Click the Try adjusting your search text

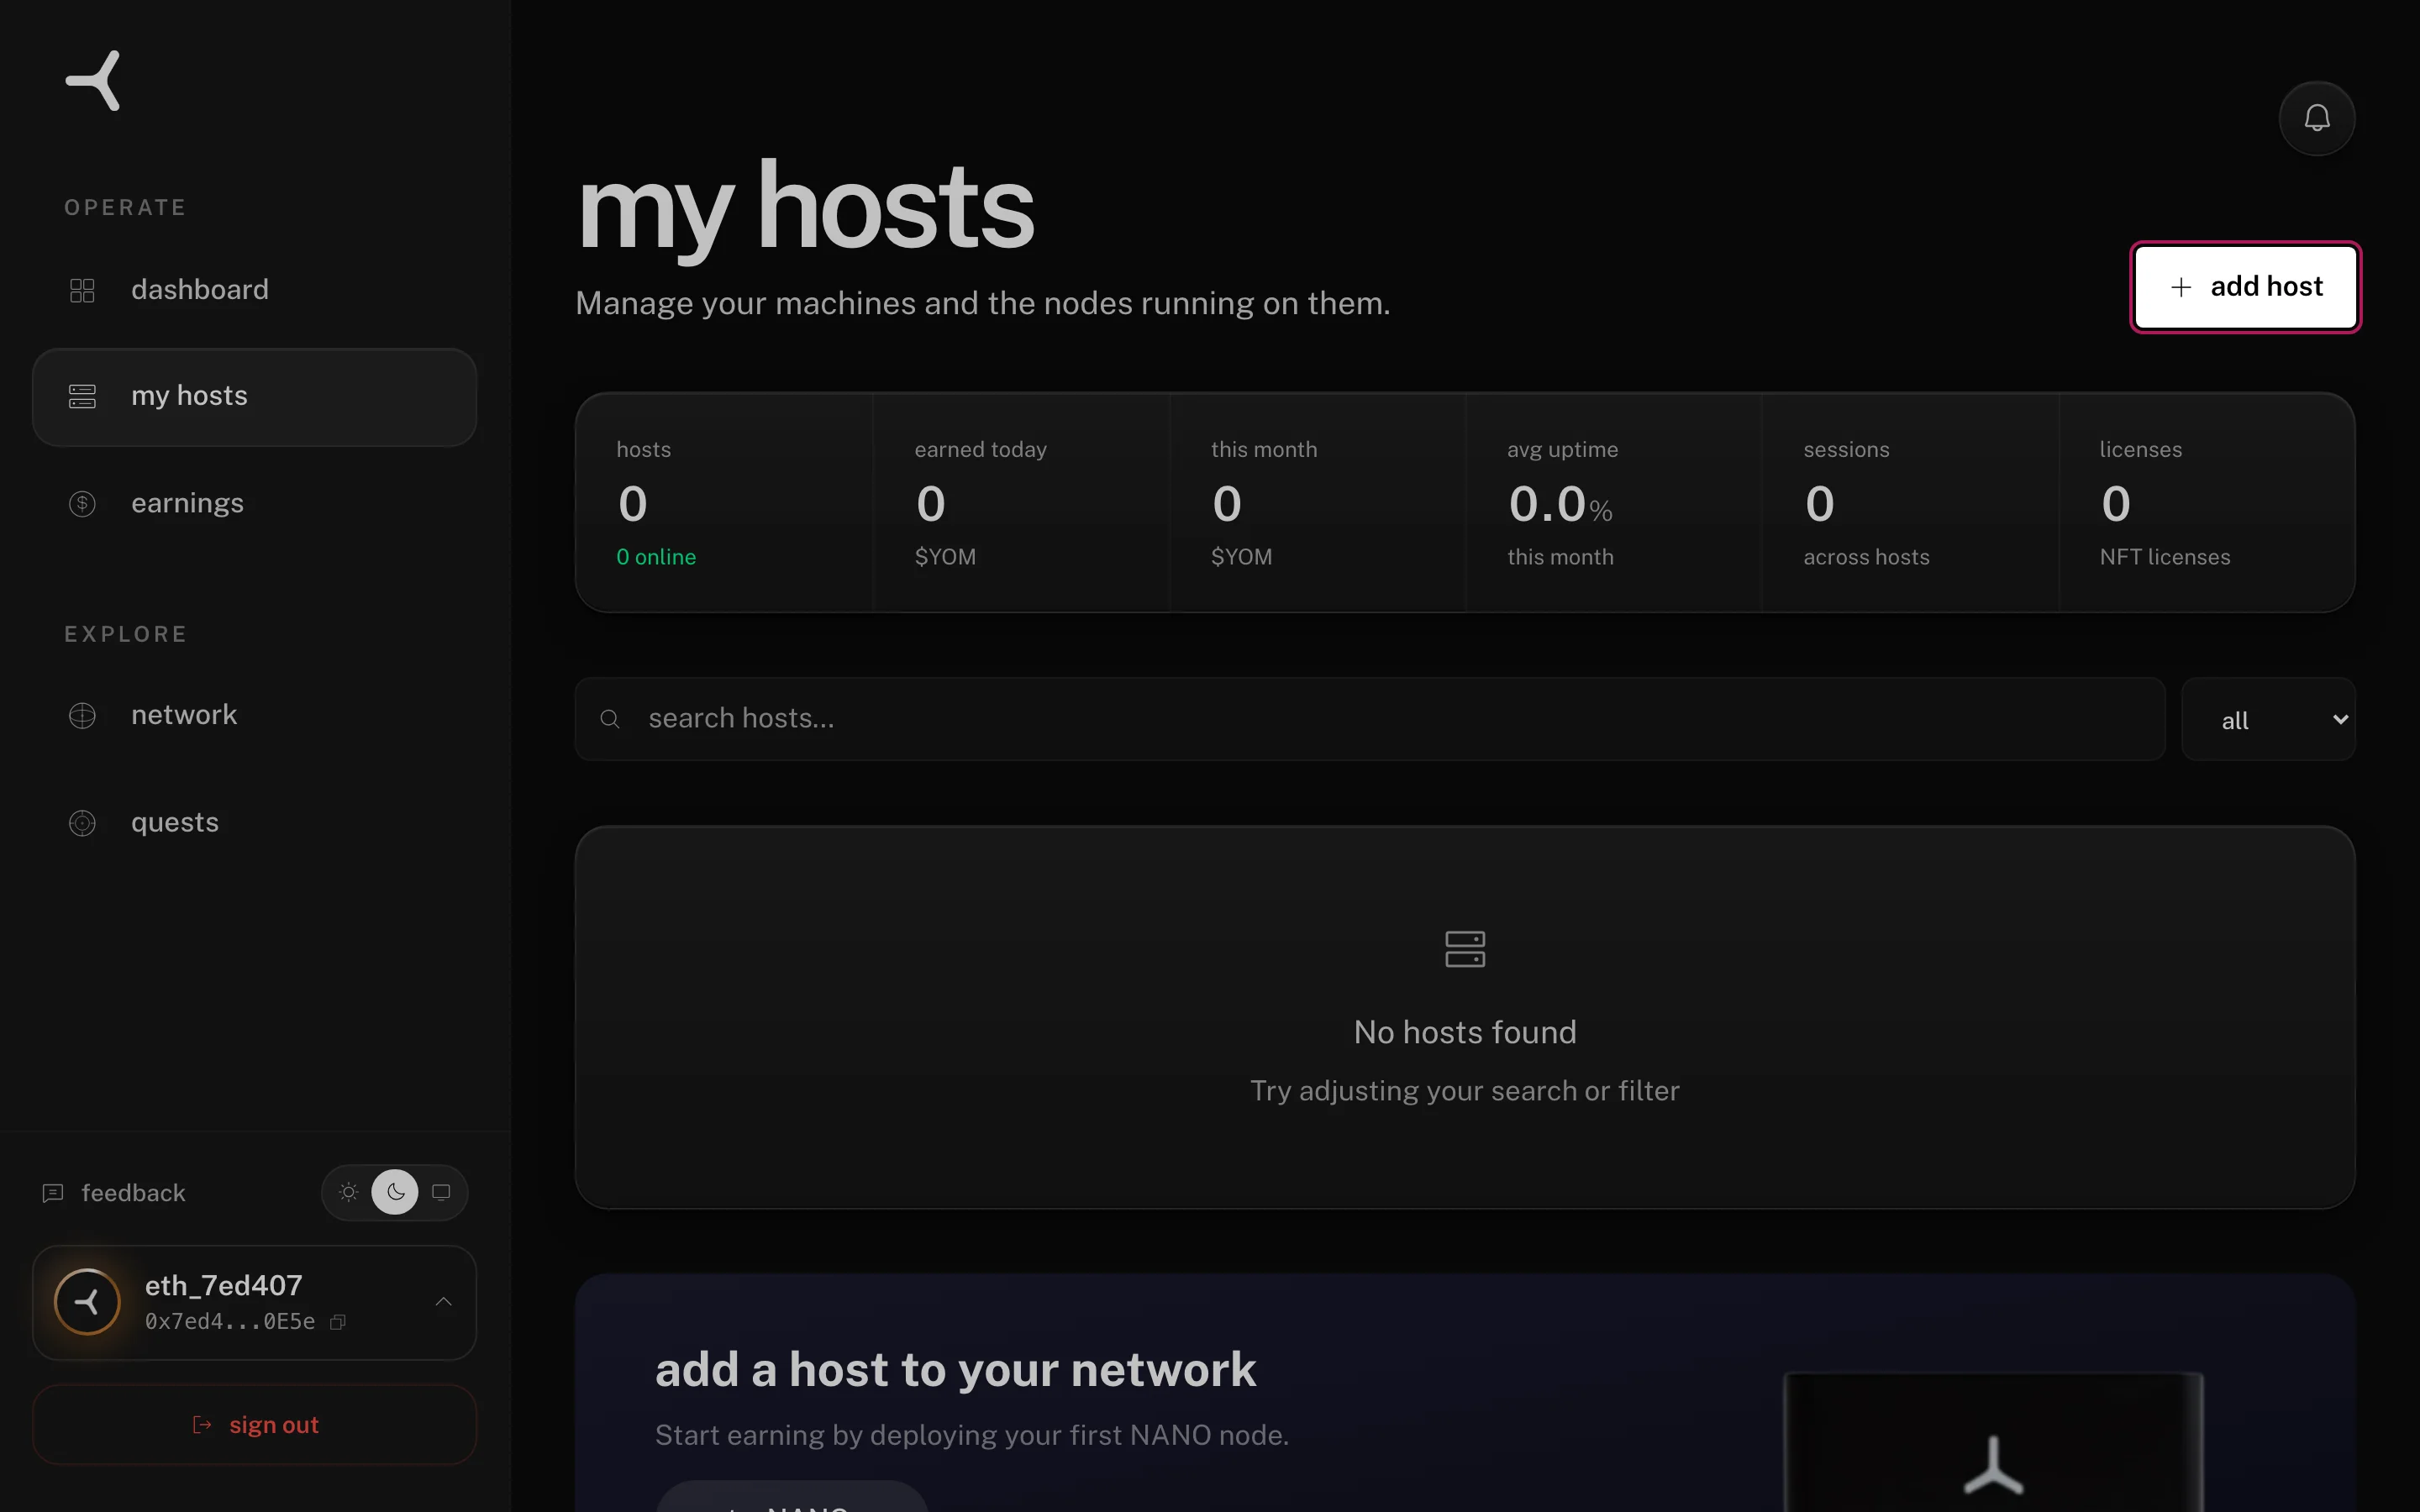1465,1091
